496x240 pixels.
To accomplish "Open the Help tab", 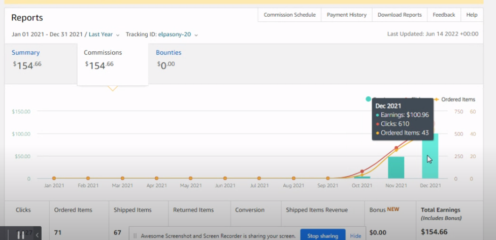I will (x=472, y=15).
